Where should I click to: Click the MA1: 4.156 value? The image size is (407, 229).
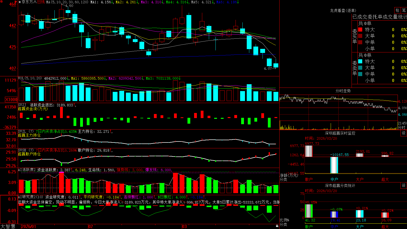pyautogui.click(x=101, y=2)
